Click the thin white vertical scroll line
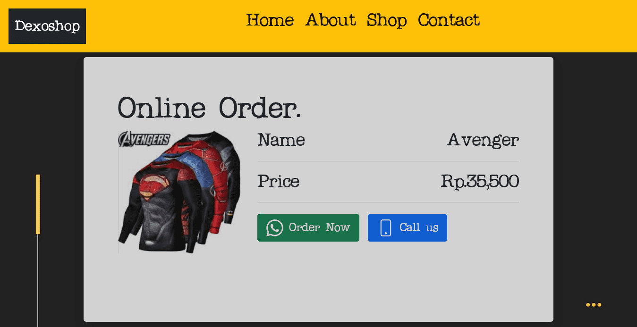 click(x=38, y=280)
